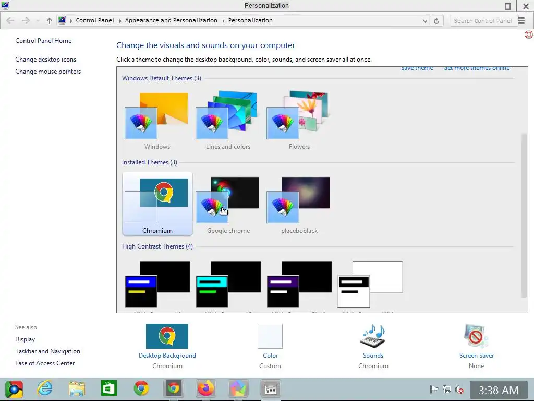Open the Sounds settings icon
534x401 pixels.
click(x=373, y=336)
